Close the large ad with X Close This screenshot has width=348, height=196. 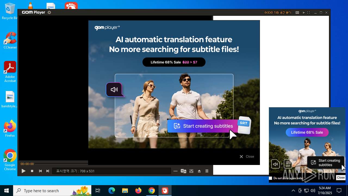tap(247, 157)
